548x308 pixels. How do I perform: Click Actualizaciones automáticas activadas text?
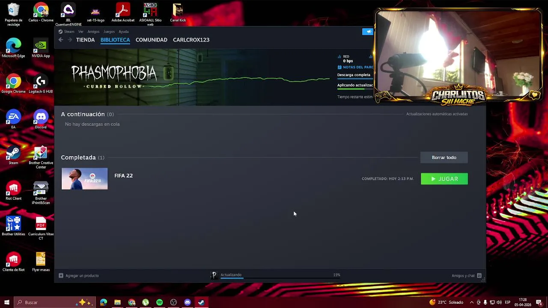click(437, 114)
